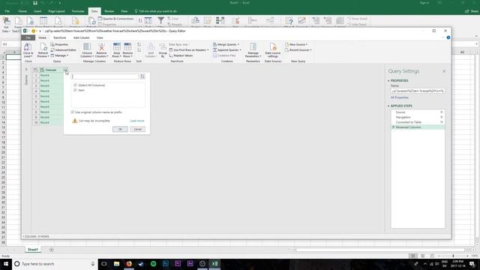Collapse the APPLIED STEPS section
The height and width of the screenshot is (270, 480).
[x=388, y=106]
